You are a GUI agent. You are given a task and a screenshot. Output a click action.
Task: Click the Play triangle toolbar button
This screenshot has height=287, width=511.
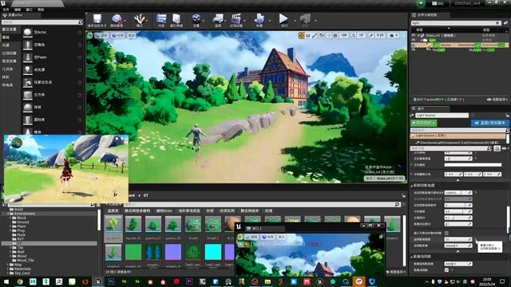283,19
